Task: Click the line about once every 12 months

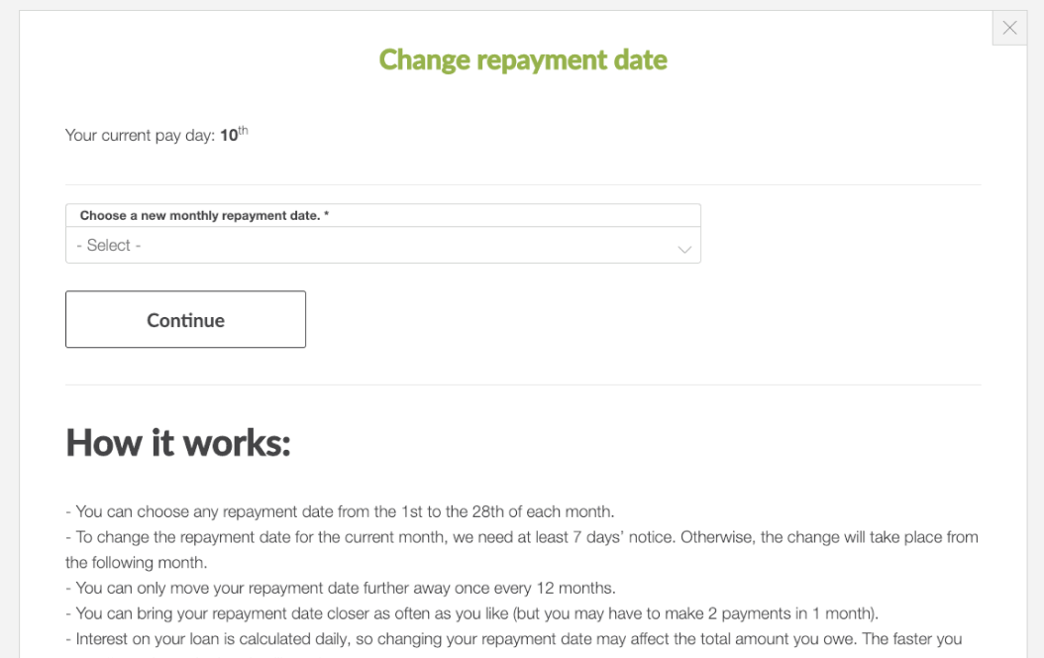Action: point(340,588)
